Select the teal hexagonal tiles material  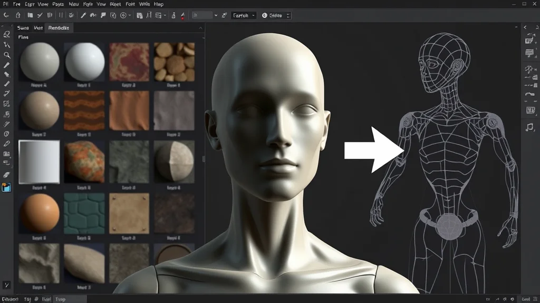point(84,214)
